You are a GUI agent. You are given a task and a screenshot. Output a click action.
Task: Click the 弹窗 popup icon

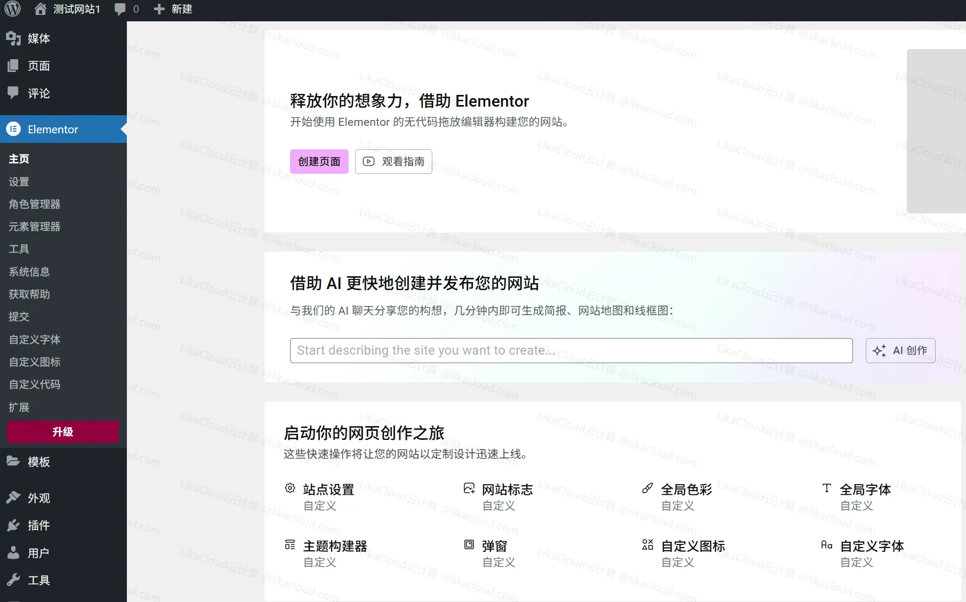469,544
